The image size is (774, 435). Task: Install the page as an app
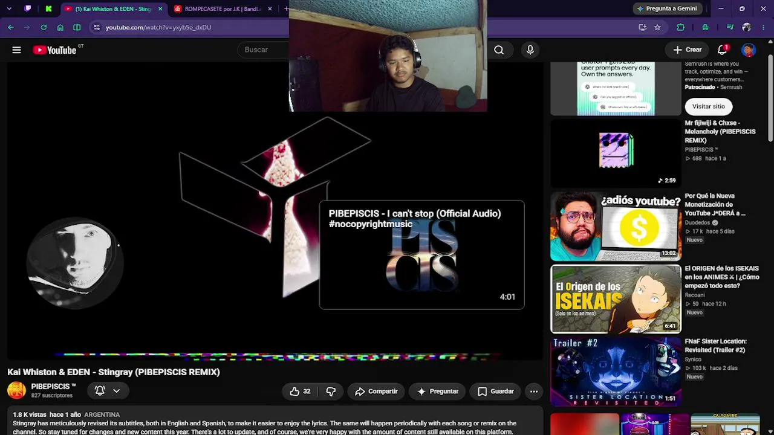(x=642, y=27)
